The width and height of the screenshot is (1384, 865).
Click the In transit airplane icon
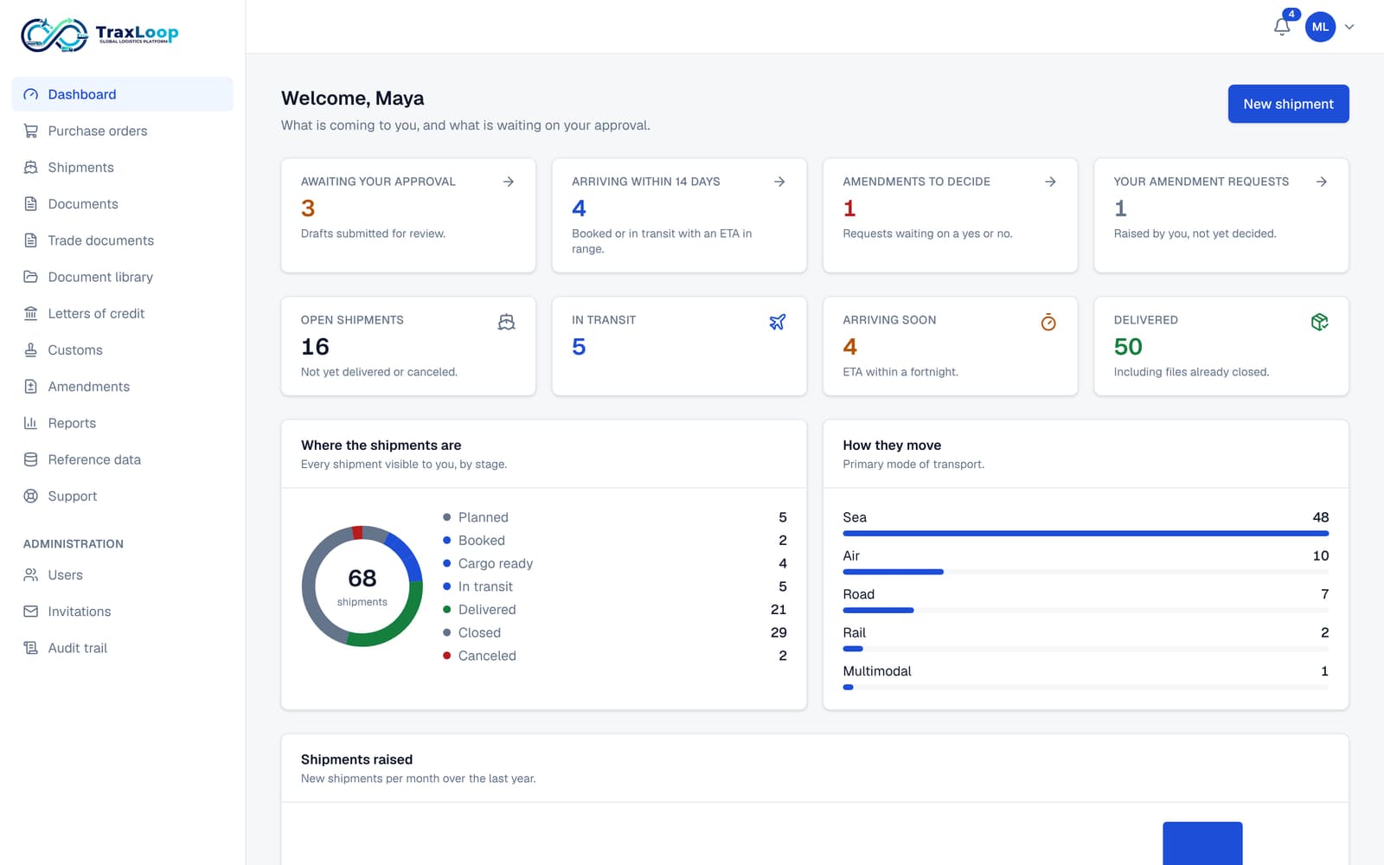(778, 322)
